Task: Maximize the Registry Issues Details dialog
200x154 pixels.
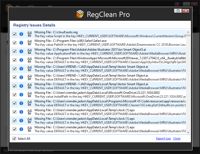Action: [178, 11]
